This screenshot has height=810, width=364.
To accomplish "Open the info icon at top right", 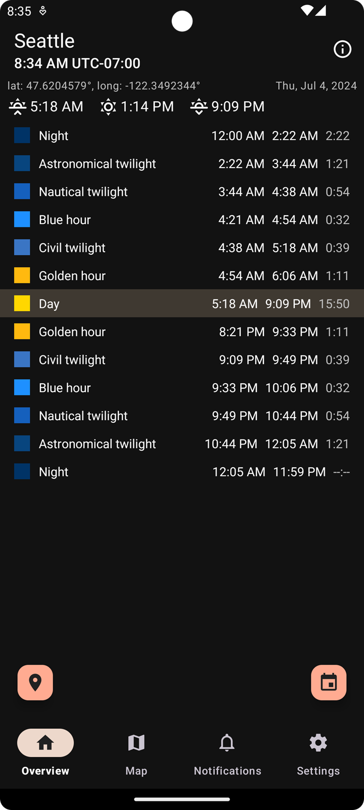I will click(x=342, y=49).
